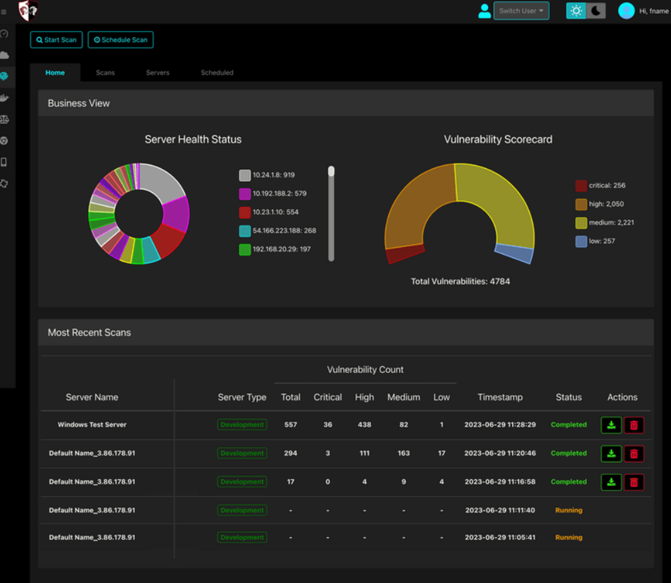Select the Windows Test Server name
The width and height of the screenshot is (671, 583).
92,425
